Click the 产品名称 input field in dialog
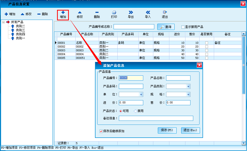This screenshot has width=247, height=151. [178, 78]
